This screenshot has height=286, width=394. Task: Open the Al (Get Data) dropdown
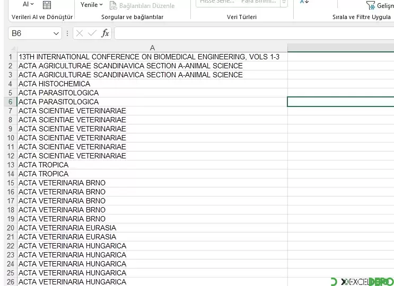coord(28,4)
